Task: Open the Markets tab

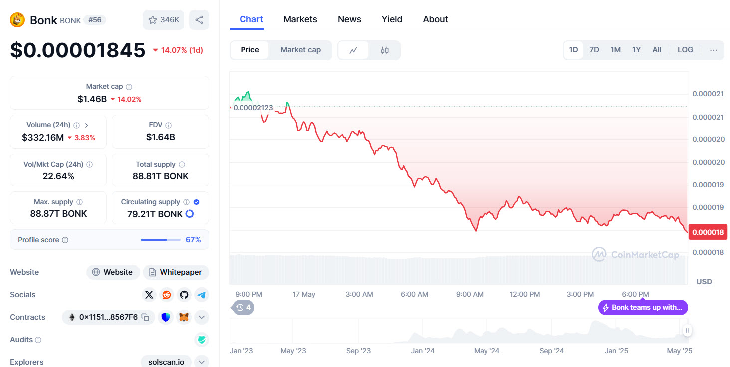Action: point(300,19)
